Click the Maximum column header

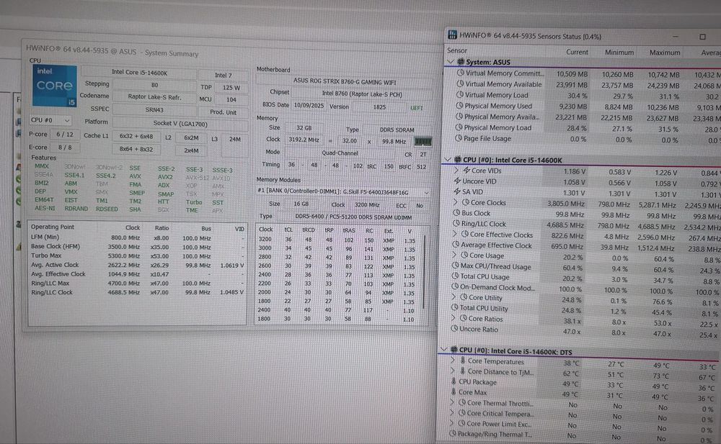coord(665,53)
